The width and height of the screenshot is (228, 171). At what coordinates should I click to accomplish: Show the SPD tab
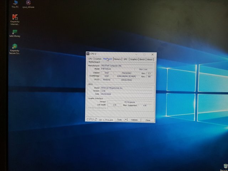click(125, 59)
